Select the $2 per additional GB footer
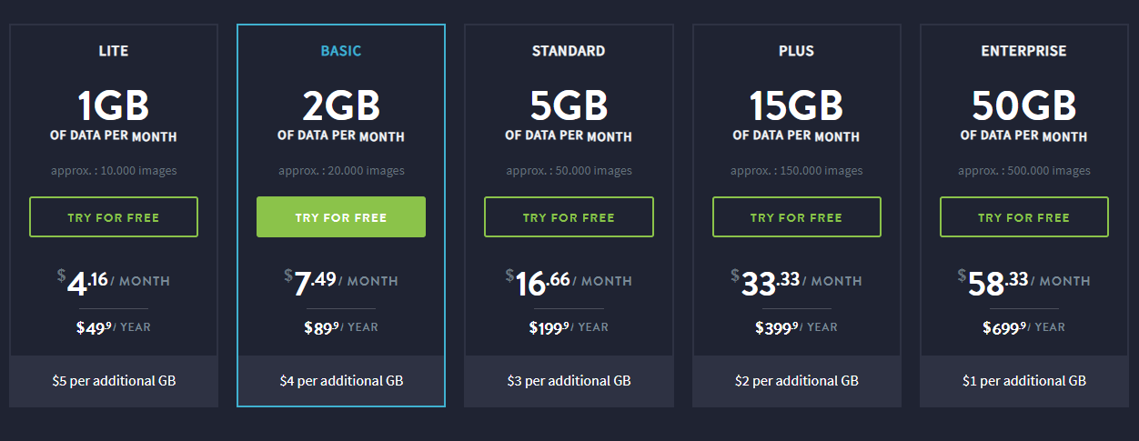 coord(796,381)
